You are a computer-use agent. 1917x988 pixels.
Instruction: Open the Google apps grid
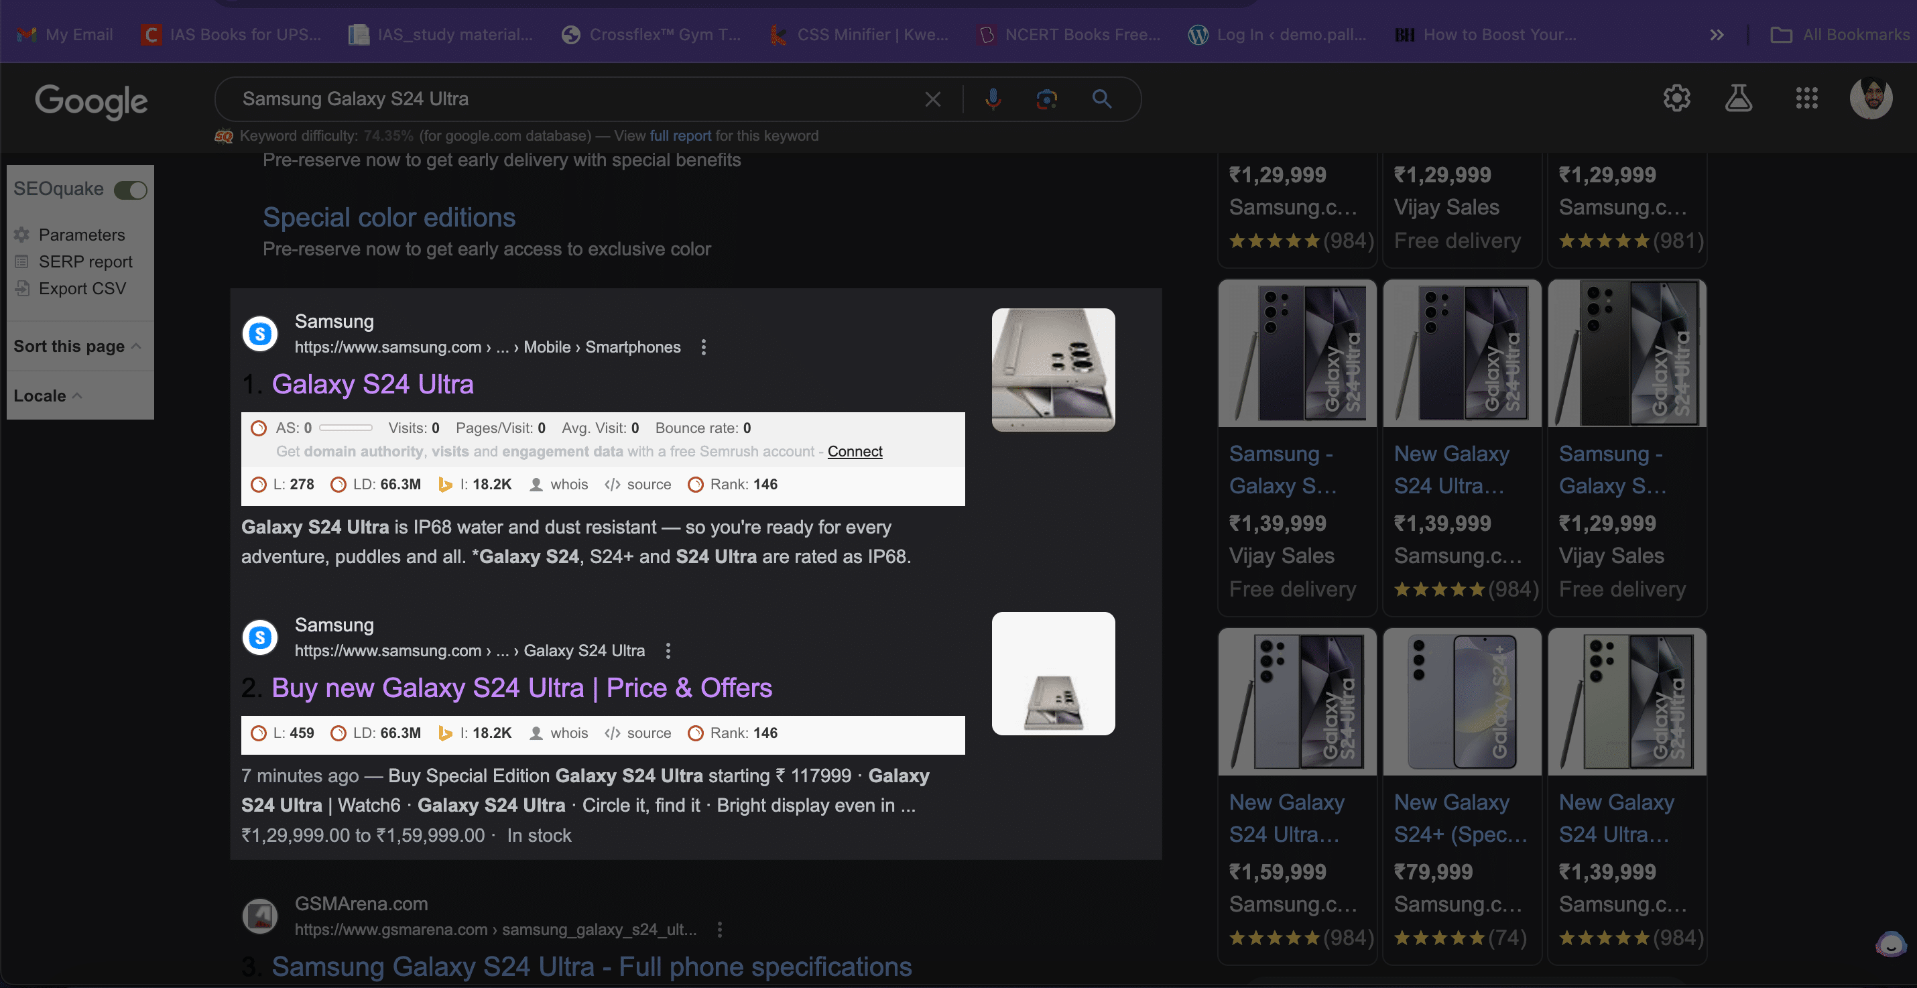[x=1806, y=97]
